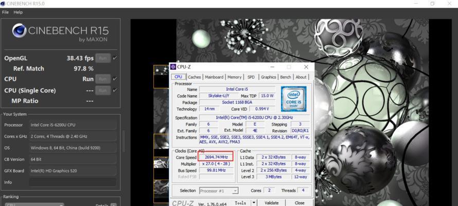
Task: Click the Validate button in CPU-Z
Action: click(271, 202)
